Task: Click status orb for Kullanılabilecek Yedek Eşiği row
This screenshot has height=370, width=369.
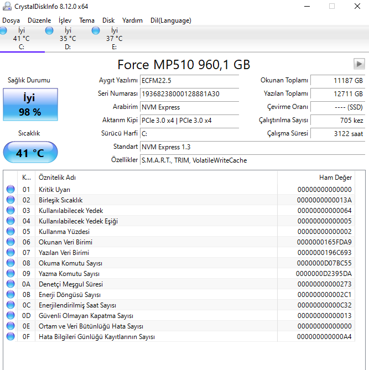Action: (x=11, y=221)
